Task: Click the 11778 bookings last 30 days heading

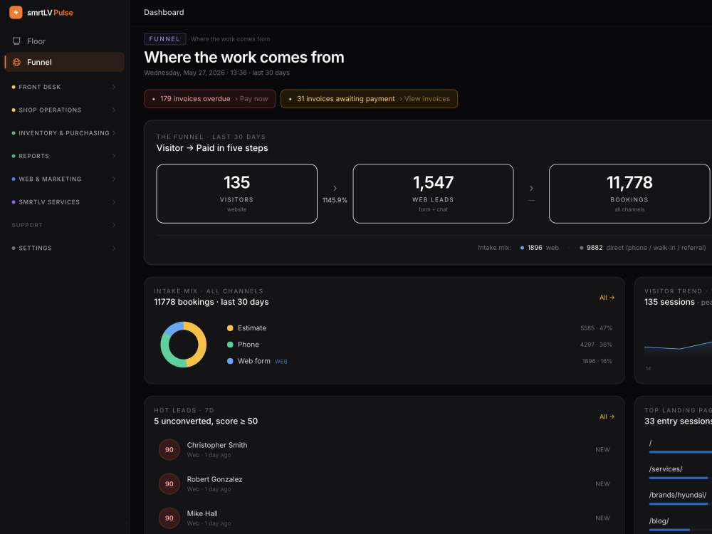Action: click(x=211, y=302)
